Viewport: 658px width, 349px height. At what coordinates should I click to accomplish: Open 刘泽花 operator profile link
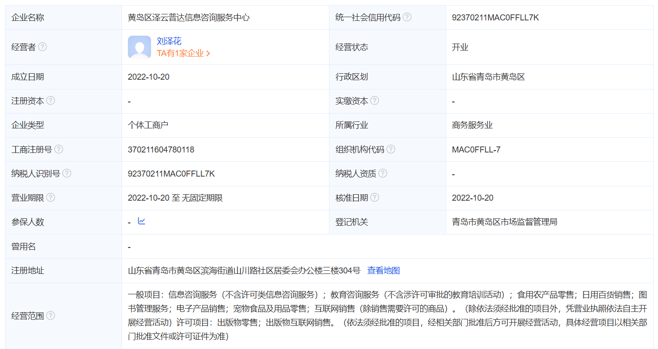[169, 41]
